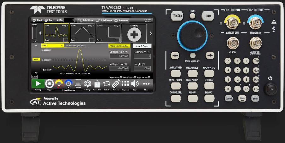285x143 pixels.
Task: Open the Remote control icon
Action: tap(116, 83)
